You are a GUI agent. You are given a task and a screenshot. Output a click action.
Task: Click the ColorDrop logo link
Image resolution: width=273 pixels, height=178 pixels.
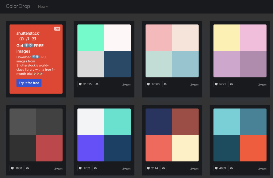18,6
